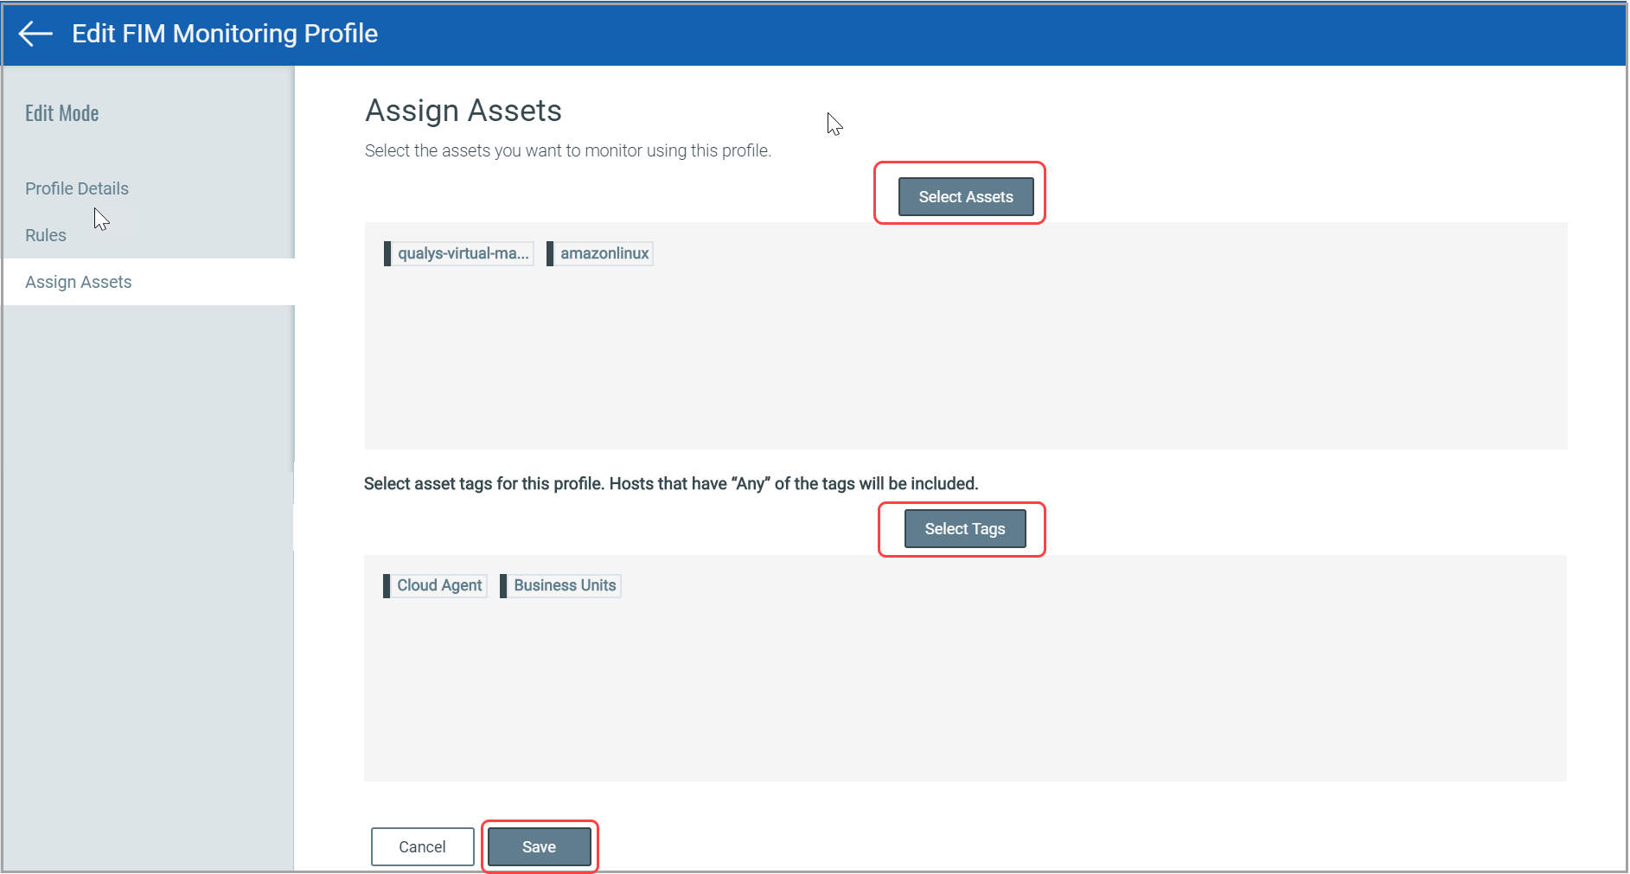1630x874 pixels.
Task: Select the Business Units tag chip
Action: (x=560, y=585)
